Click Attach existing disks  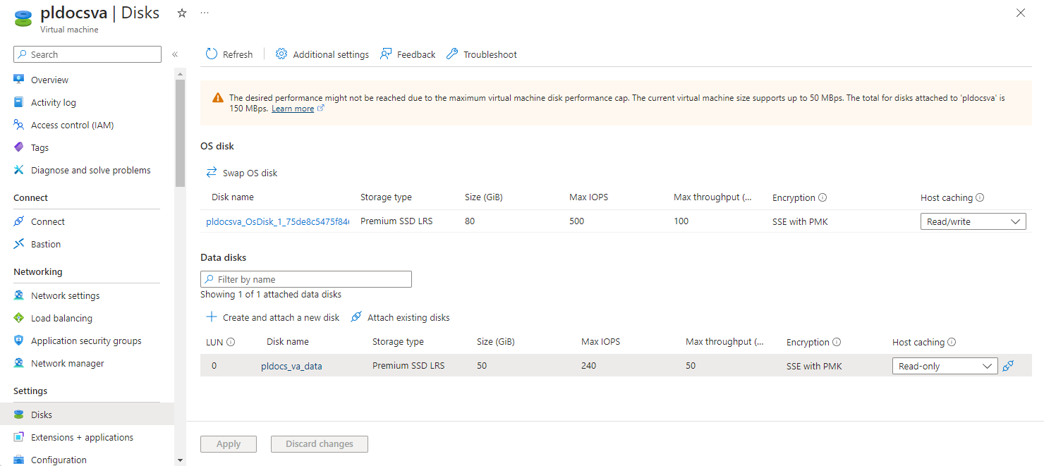tap(400, 317)
